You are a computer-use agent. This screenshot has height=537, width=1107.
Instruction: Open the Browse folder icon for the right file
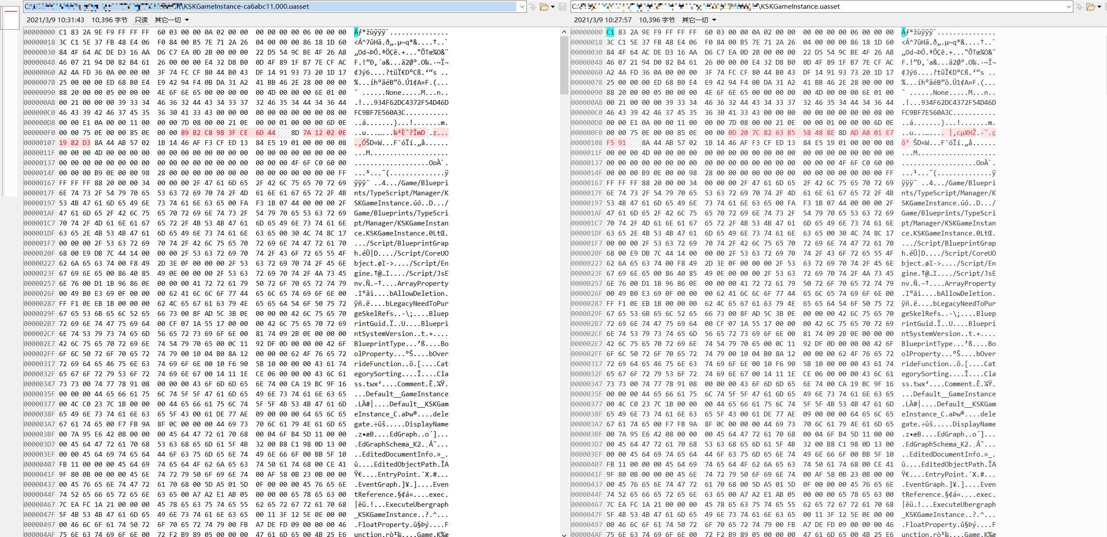click(1090, 6)
